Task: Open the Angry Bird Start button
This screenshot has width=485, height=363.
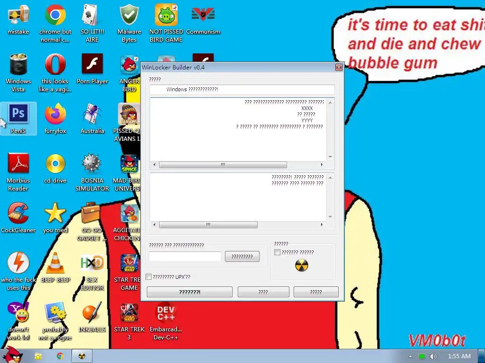Action: [x=12, y=355]
